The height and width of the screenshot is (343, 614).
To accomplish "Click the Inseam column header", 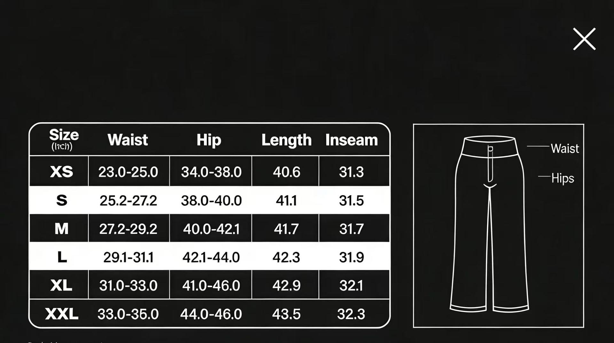I will point(351,140).
